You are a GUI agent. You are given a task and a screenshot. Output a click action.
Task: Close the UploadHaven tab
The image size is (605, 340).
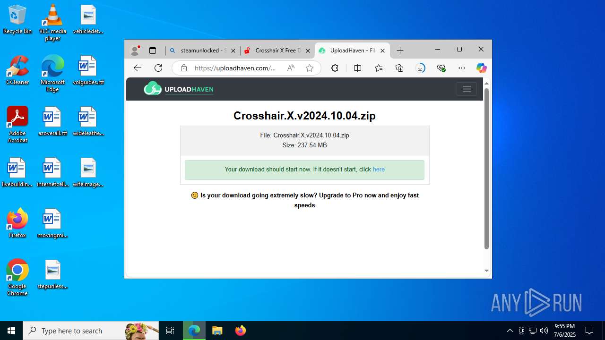[382, 51]
